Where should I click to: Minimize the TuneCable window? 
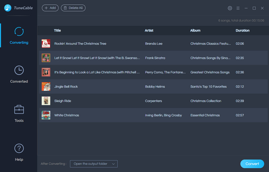[x=246, y=8]
